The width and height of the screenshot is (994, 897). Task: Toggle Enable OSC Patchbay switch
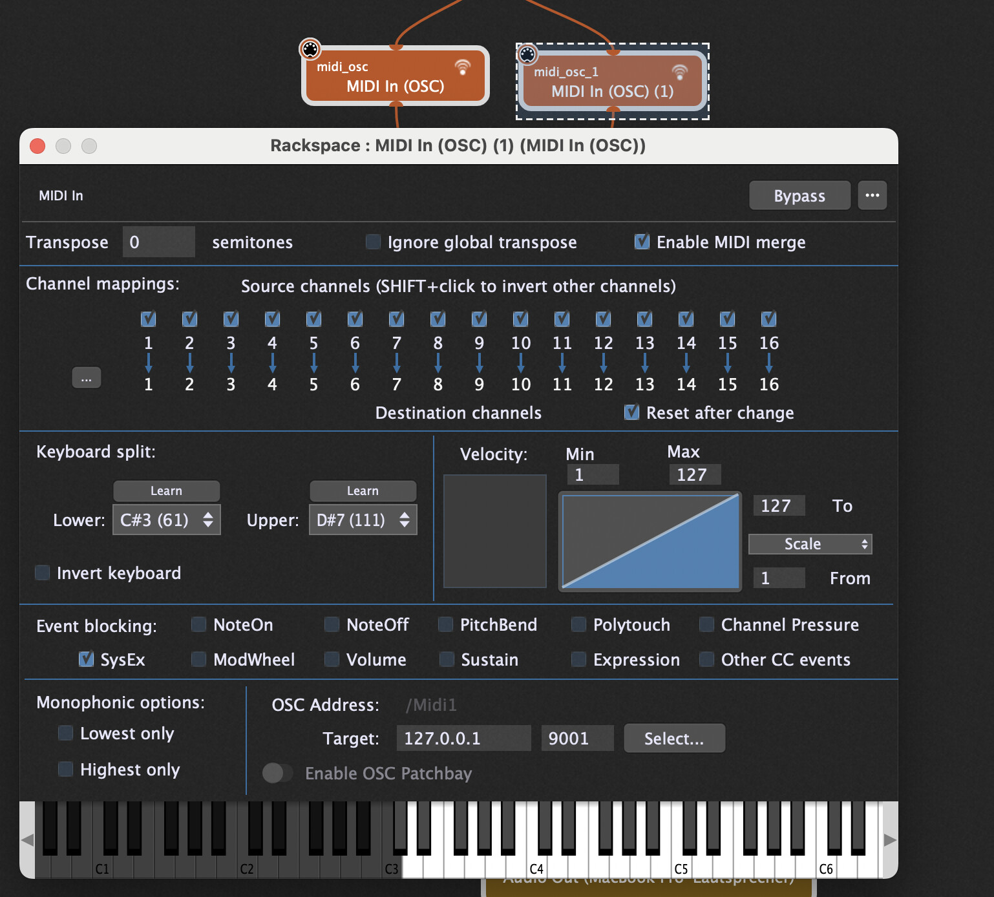coord(277,773)
